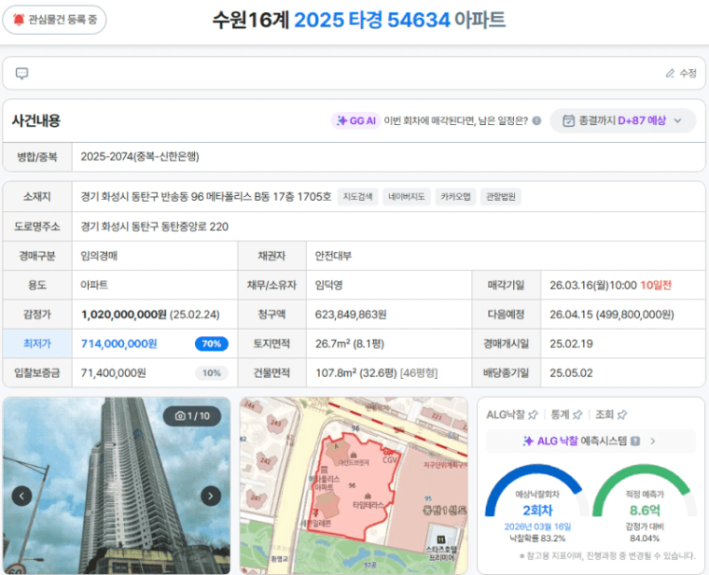The height and width of the screenshot is (575, 709).
Task: Click the 수정 pencil edit button
Action: coord(681,74)
